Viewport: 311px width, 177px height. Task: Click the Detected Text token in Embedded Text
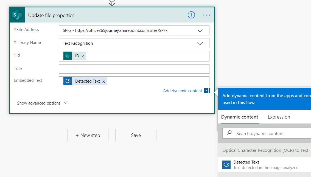coord(85,81)
